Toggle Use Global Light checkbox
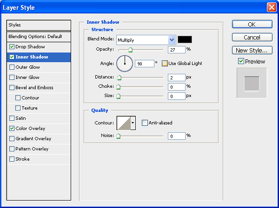 (165, 63)
